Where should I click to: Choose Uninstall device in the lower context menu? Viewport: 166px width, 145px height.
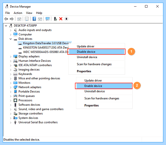pos(104,91)
